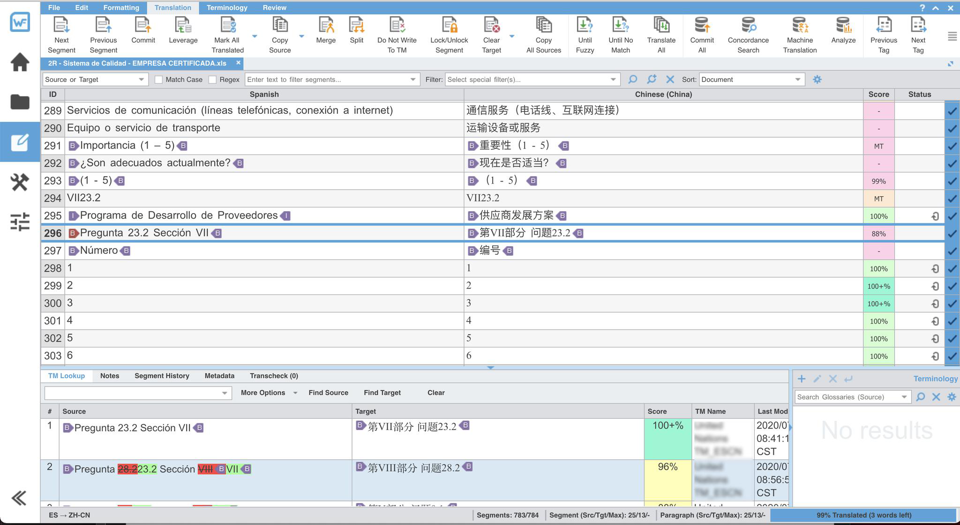Open the Home view in sidebar
The image size is (960, 525).
(x=20, y=62)
